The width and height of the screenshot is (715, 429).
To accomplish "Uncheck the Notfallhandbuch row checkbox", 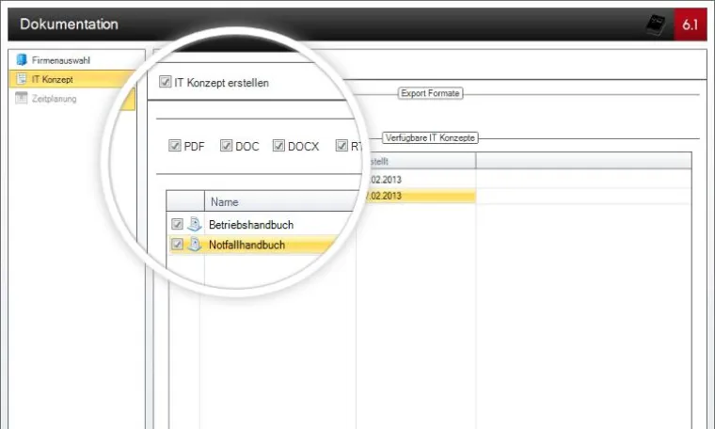I will [177, 245].
